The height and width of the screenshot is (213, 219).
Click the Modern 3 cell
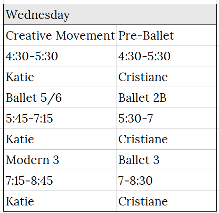tap(60, 160)
